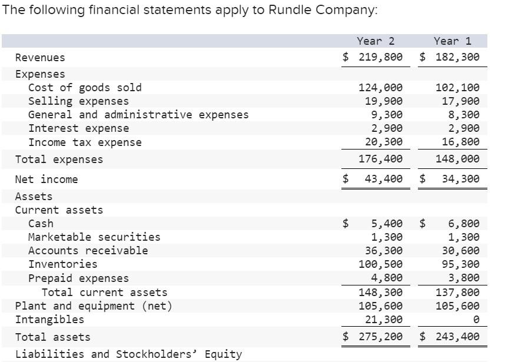Select administrative expenses value 8,300
The width and height of the screenshot is (518, 362).
[x=464, y=115]
